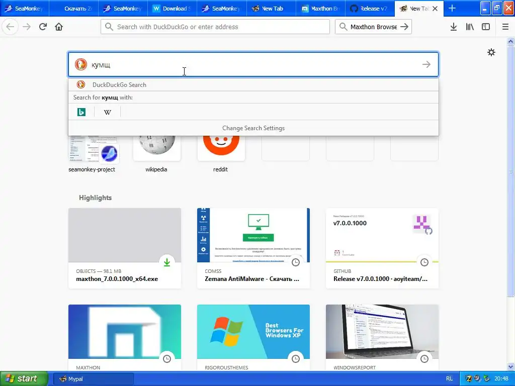Switch to the inactive New Tab
The height and width of the screenshot is (386, 515).
coord(271,8)
